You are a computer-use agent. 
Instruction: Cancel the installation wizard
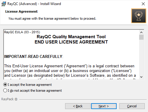(132, 106)
